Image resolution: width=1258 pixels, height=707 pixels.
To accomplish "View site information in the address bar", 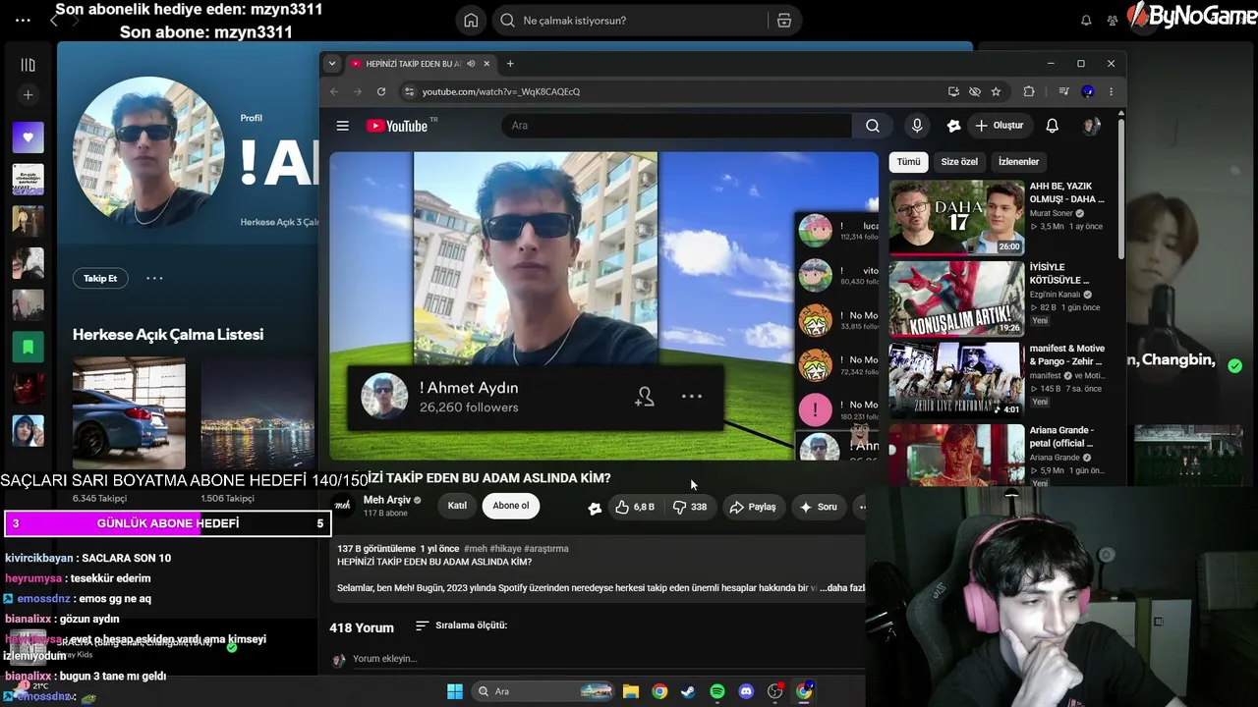I will point(409,91).
